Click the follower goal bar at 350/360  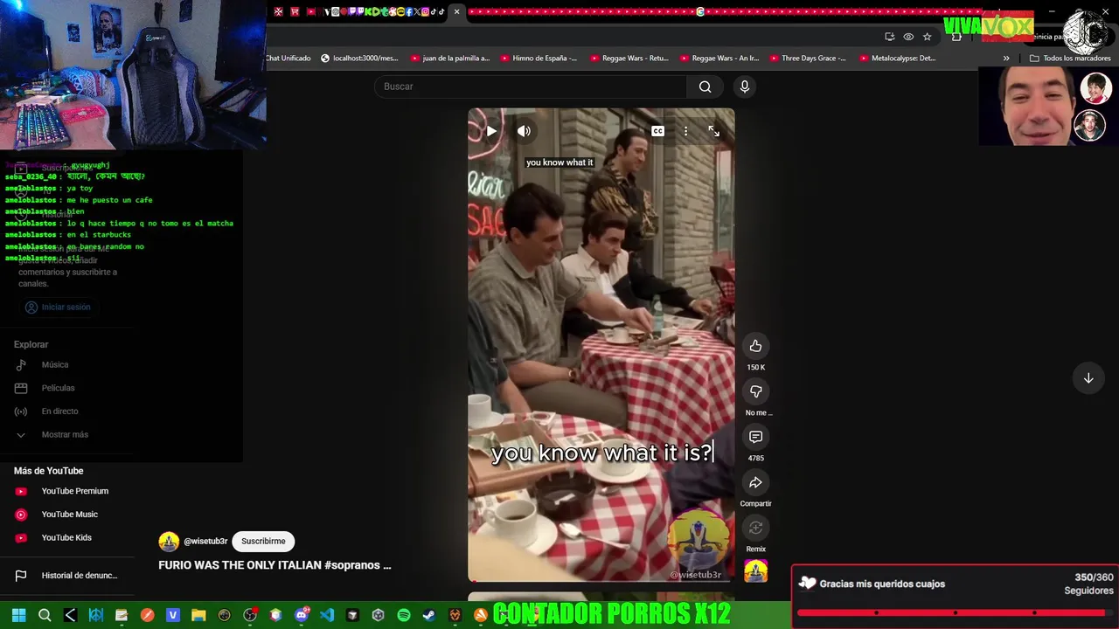[x=955, y=612]
